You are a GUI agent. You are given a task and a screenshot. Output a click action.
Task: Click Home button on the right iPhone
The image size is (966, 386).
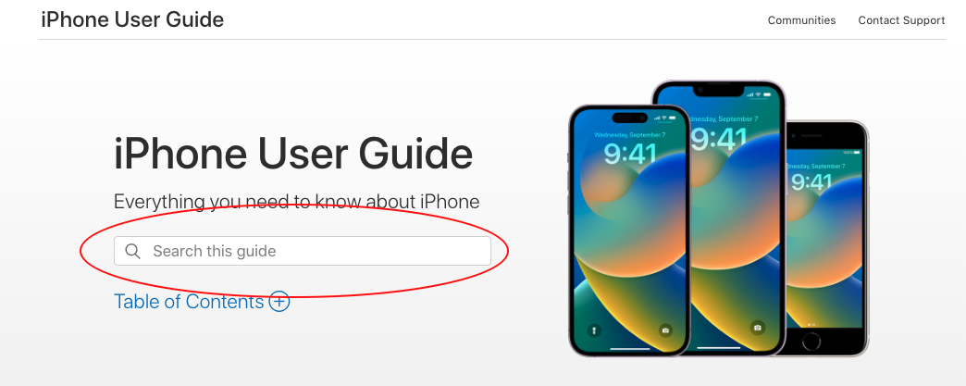point(811,341)
